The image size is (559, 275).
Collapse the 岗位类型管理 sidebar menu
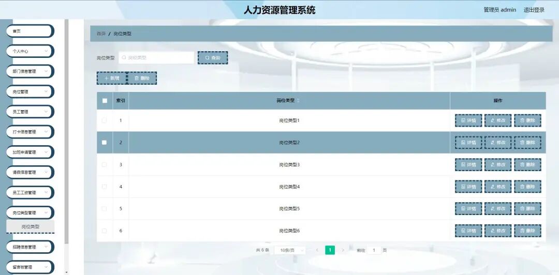click(x=30, y=212)
